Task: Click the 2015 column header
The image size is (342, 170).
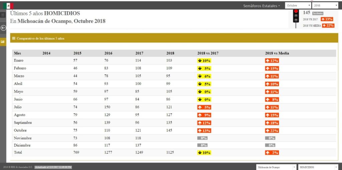Action: (77, 53)
